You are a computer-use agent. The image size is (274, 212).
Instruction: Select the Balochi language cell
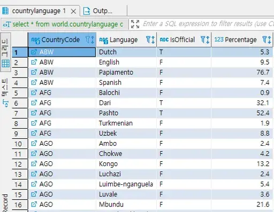click(126, 92)
